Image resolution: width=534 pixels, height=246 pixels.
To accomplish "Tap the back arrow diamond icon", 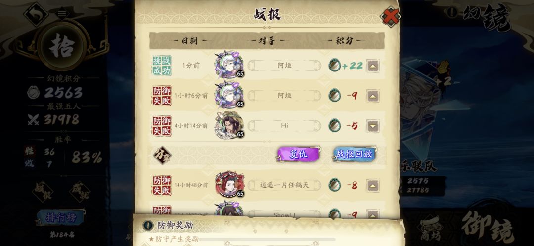I will [36, 14].
